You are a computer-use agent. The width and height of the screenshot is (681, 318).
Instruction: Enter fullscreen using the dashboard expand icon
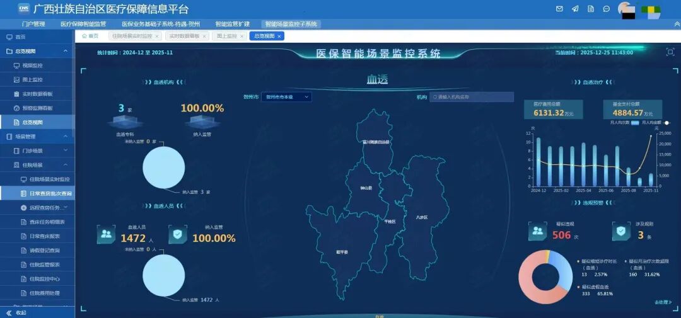pos(670,52)
